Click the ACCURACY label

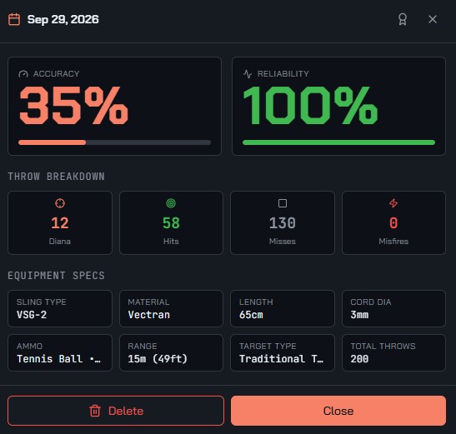pos(57,74)
